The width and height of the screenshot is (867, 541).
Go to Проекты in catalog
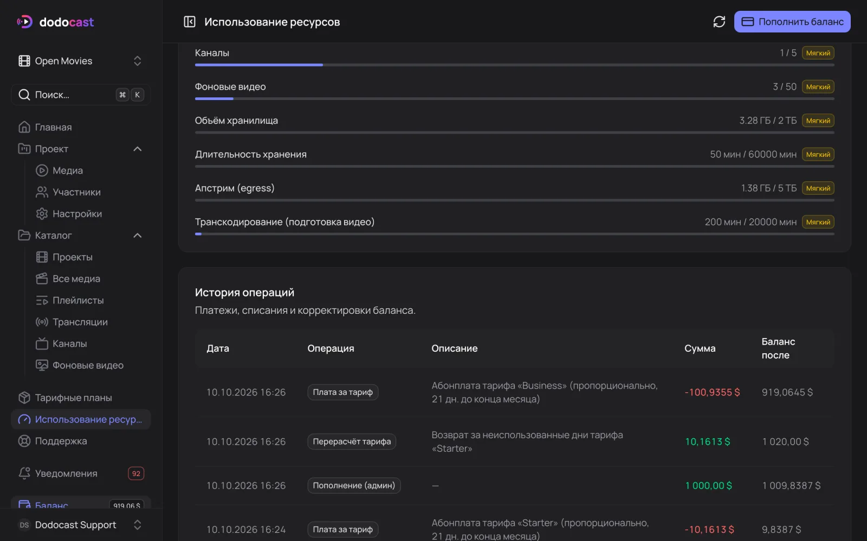[89, 257]
